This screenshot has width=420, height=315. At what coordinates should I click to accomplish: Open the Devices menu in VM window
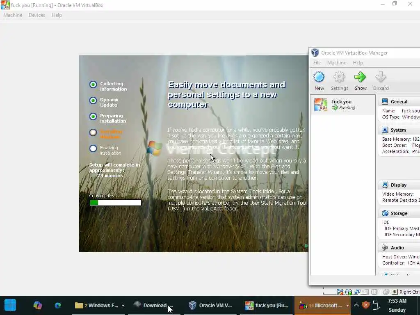37,15
